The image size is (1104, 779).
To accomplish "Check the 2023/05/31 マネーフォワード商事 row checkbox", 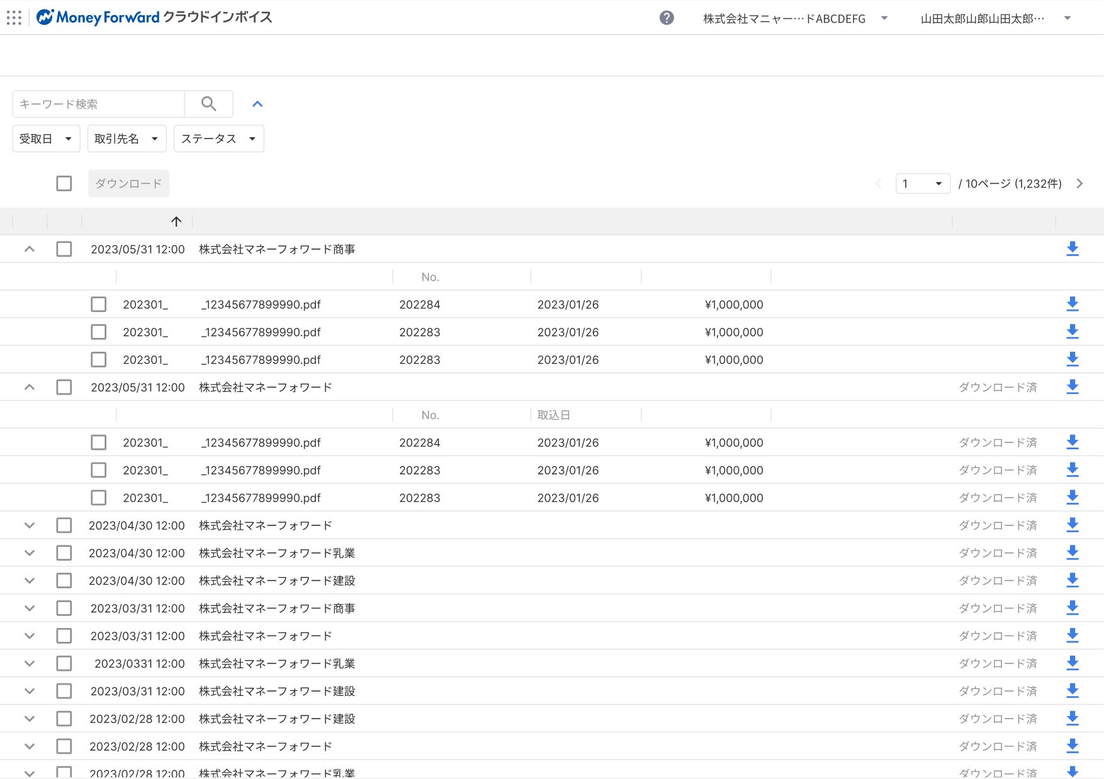I will pos(64,249).
